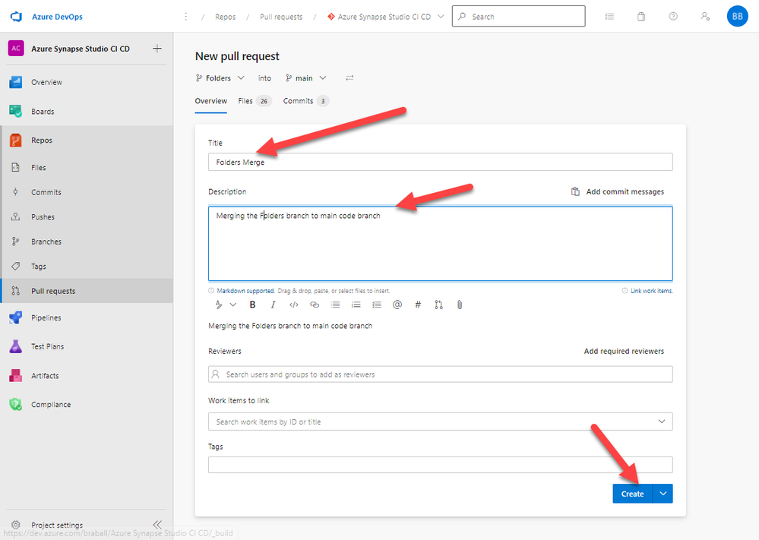
Task: Click Add commit messages
Action: (x=617, y=191)
